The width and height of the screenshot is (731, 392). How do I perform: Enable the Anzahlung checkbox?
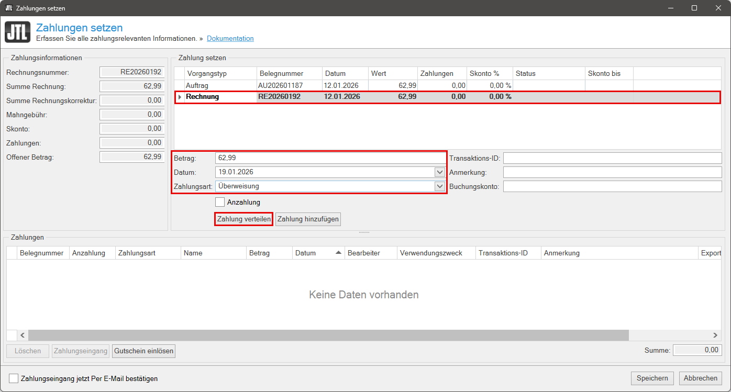[x=220, y=202]
